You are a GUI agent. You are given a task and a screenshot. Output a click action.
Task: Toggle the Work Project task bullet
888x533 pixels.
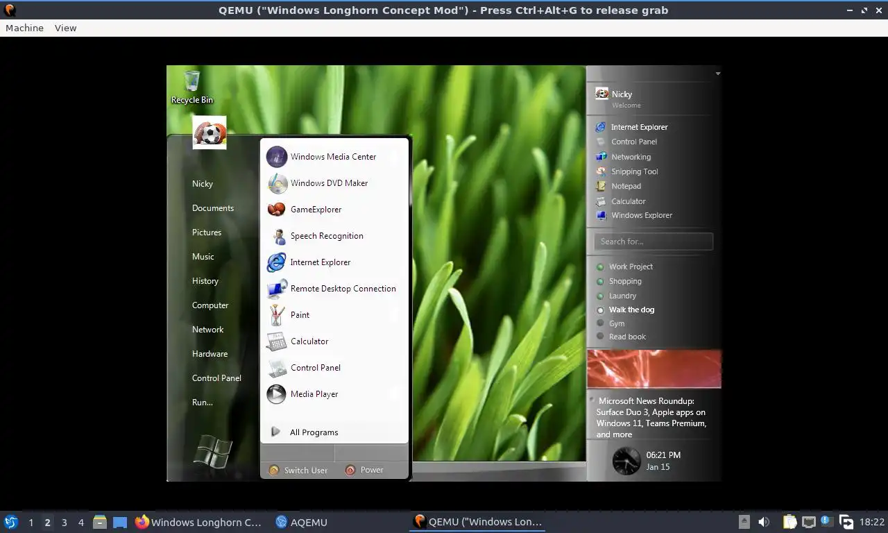click(600, 266)
